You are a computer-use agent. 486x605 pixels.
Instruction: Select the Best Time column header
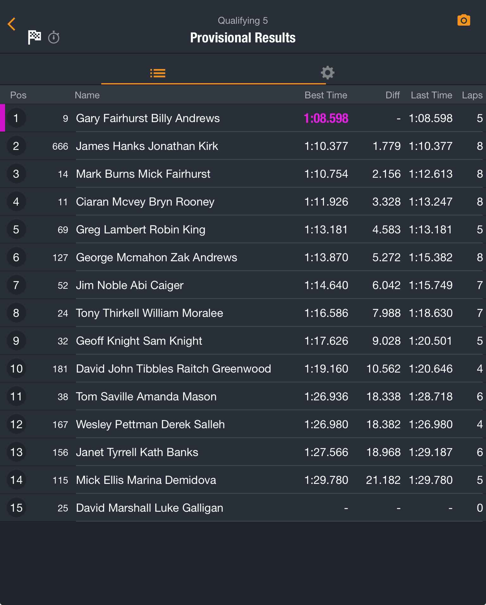pos(326,95)
